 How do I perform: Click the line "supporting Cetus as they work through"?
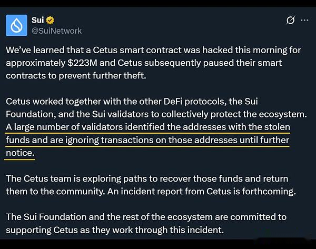click(115, 230)
